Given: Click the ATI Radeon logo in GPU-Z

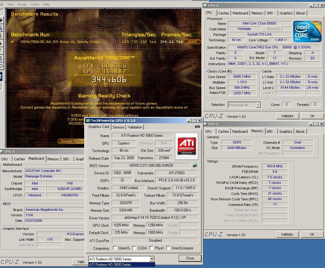Looking at the screenshot, I should coord(187,146).
